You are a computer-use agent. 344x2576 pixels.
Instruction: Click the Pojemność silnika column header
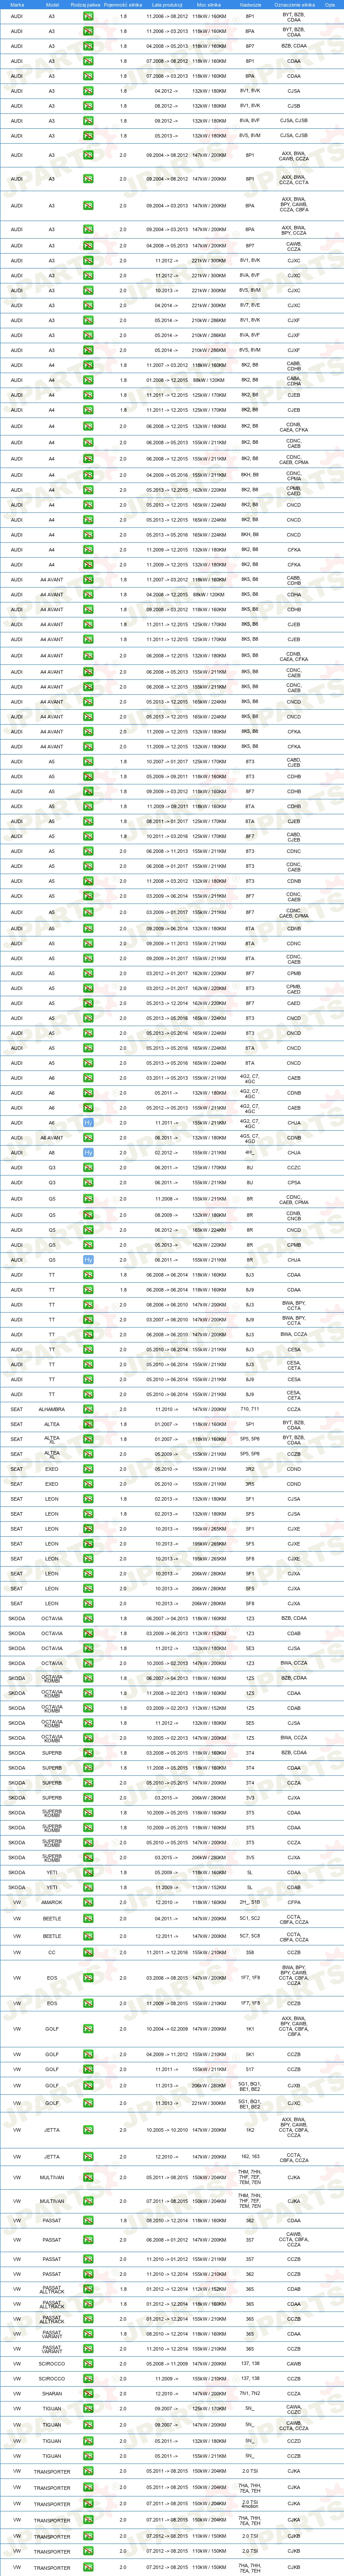point(123,4)
